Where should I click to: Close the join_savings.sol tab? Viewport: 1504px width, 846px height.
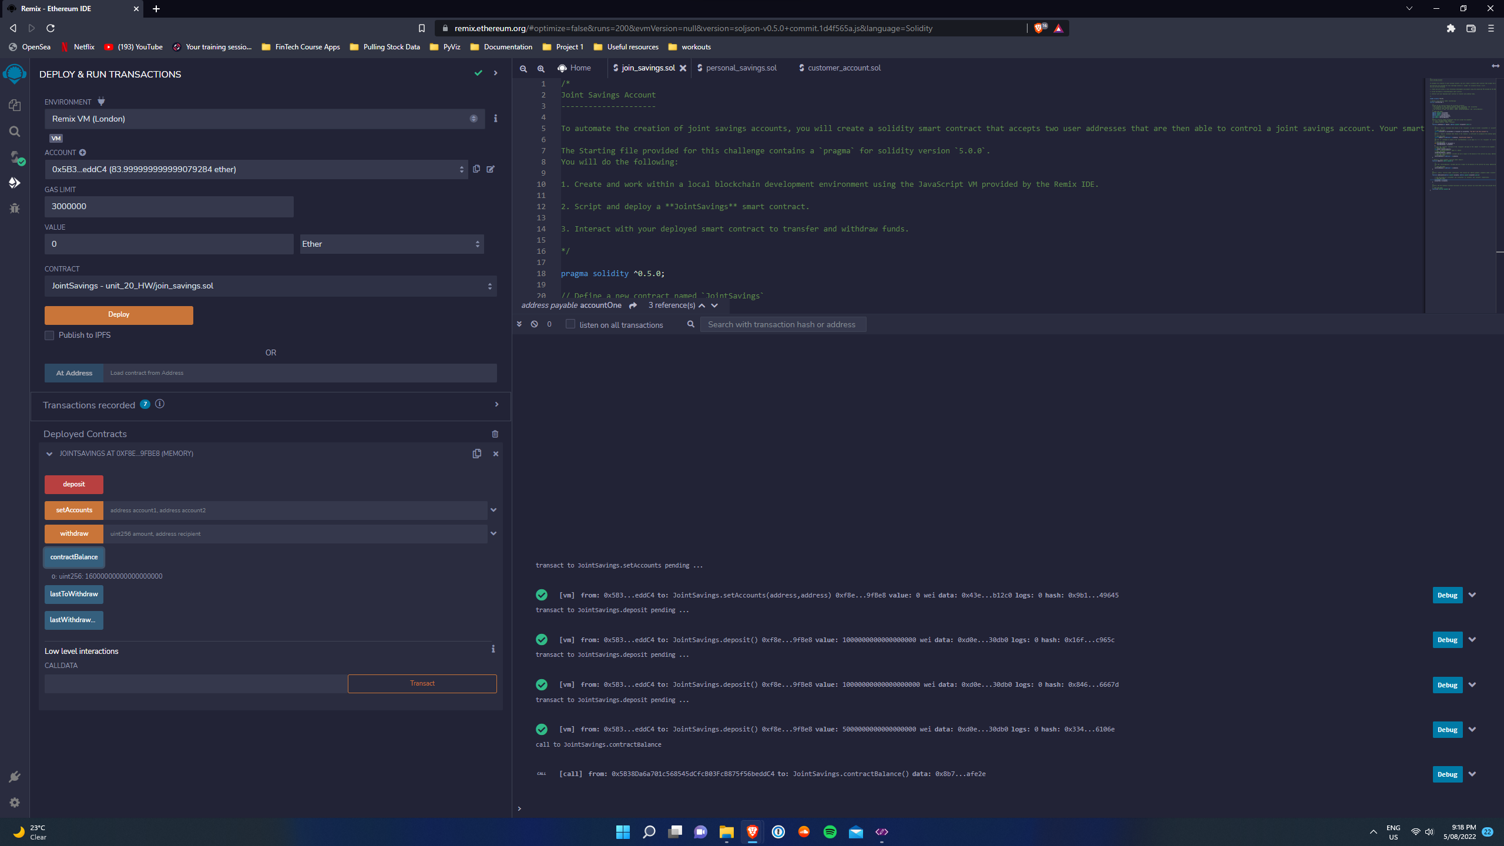683,68
